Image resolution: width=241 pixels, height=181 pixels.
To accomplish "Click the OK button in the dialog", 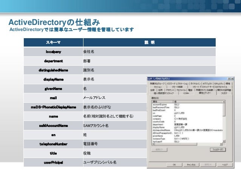I will 174,164.
